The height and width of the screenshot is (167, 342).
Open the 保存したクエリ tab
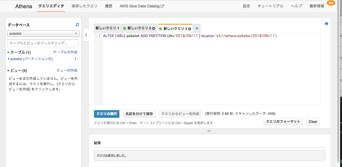(84, 6)
